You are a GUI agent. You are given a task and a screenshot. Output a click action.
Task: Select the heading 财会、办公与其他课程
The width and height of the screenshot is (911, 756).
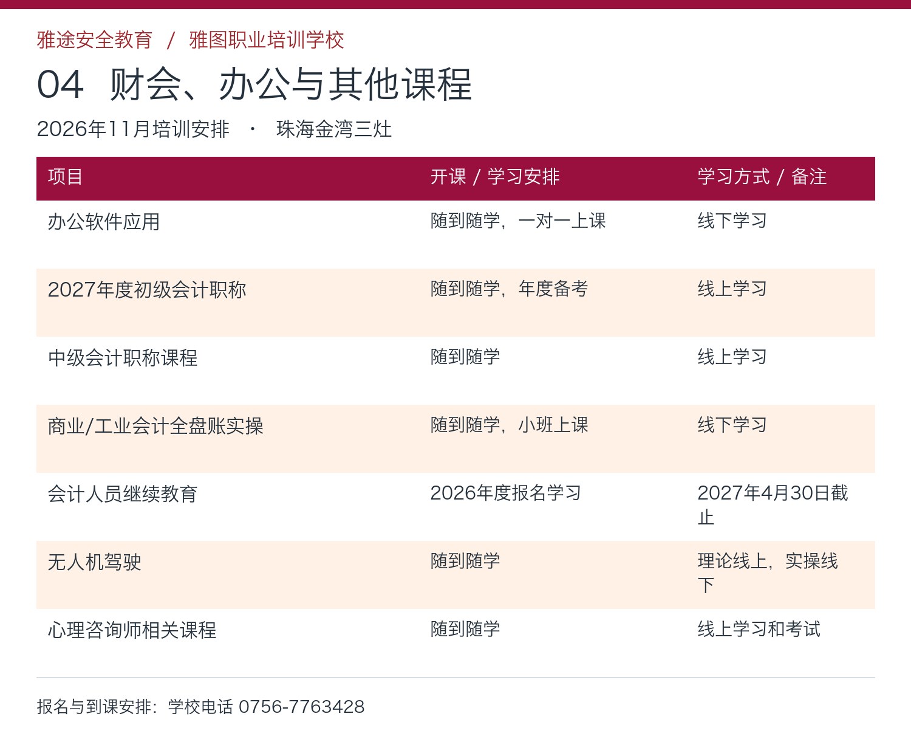pos(291,84)
